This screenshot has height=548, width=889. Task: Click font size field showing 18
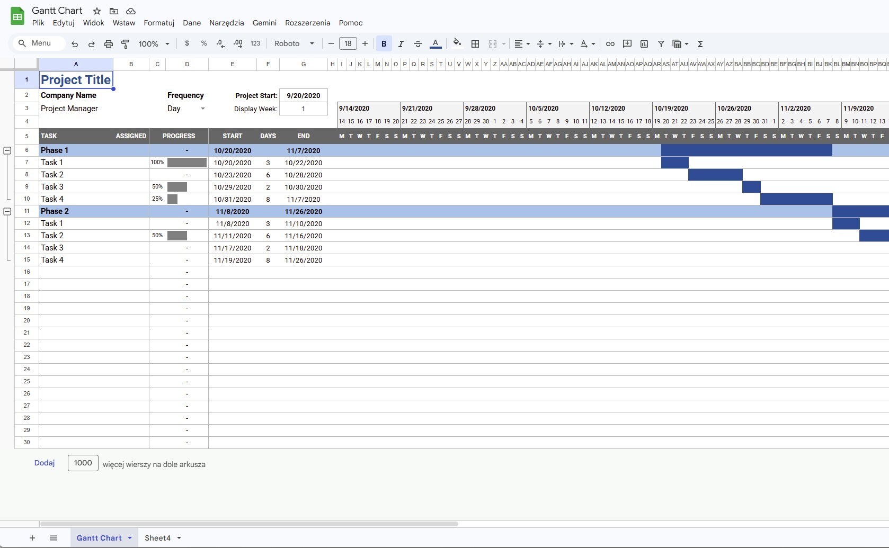[x=348, y=43]
